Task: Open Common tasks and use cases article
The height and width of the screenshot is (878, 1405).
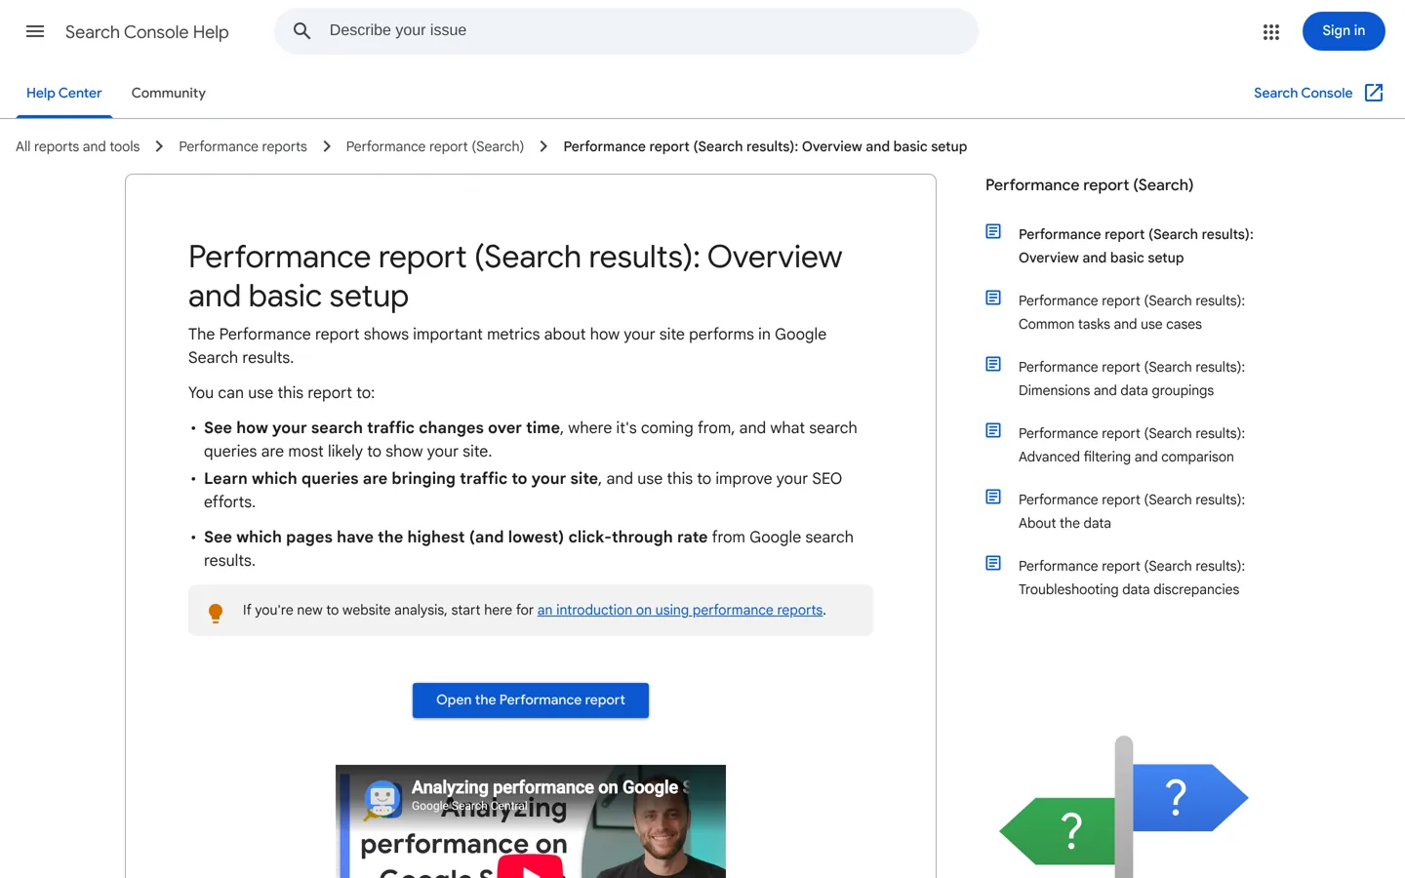Action: tap(1132, 312)
